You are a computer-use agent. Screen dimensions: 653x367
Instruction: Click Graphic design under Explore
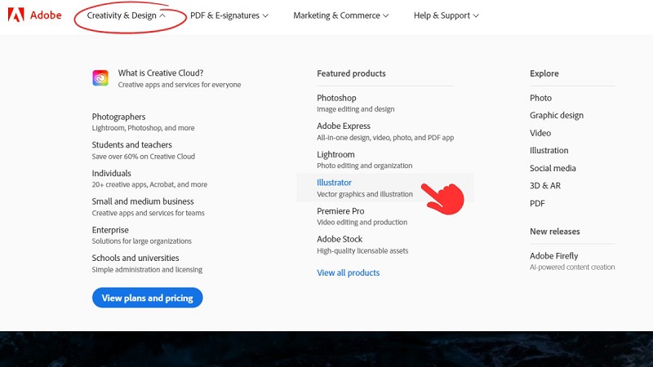tap(557, 115)
